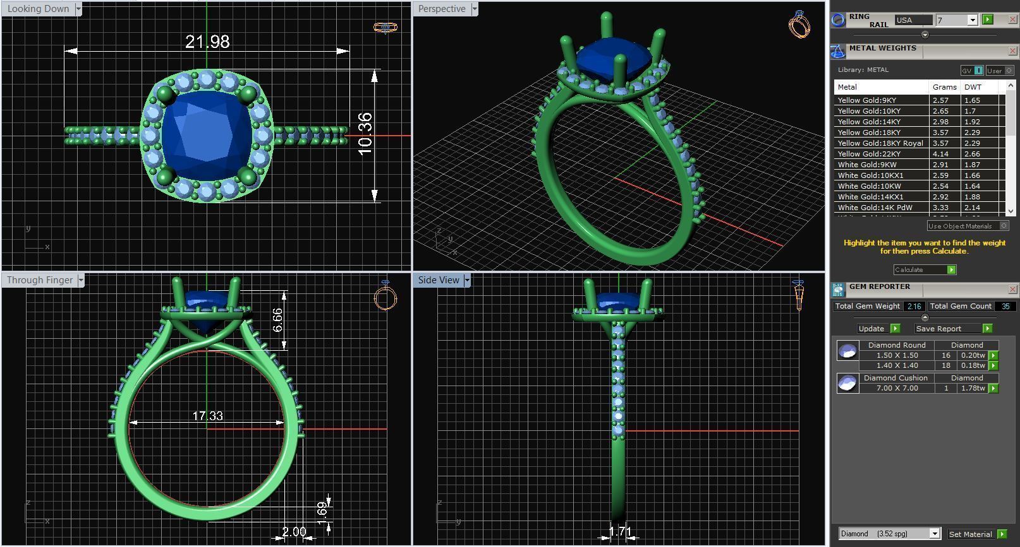Click the green arrow beside 1.78tw
Screen dimensions: 1020x547
993,388
